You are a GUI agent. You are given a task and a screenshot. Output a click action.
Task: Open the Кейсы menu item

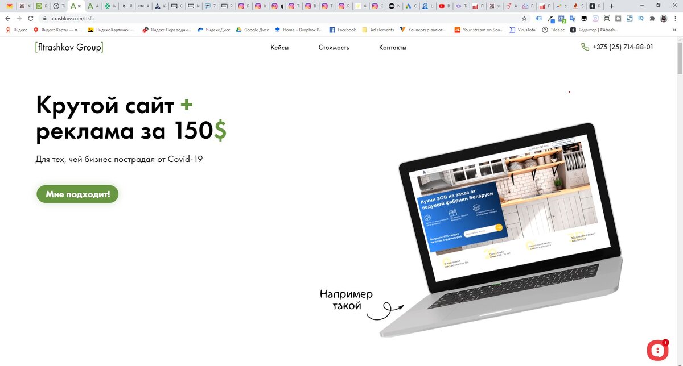[279, 48]
